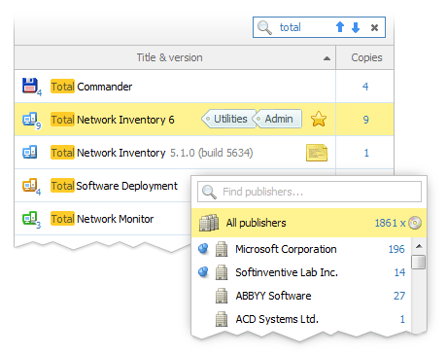Click the count 196 for Microsoft Corporation

tap(396, 249)
